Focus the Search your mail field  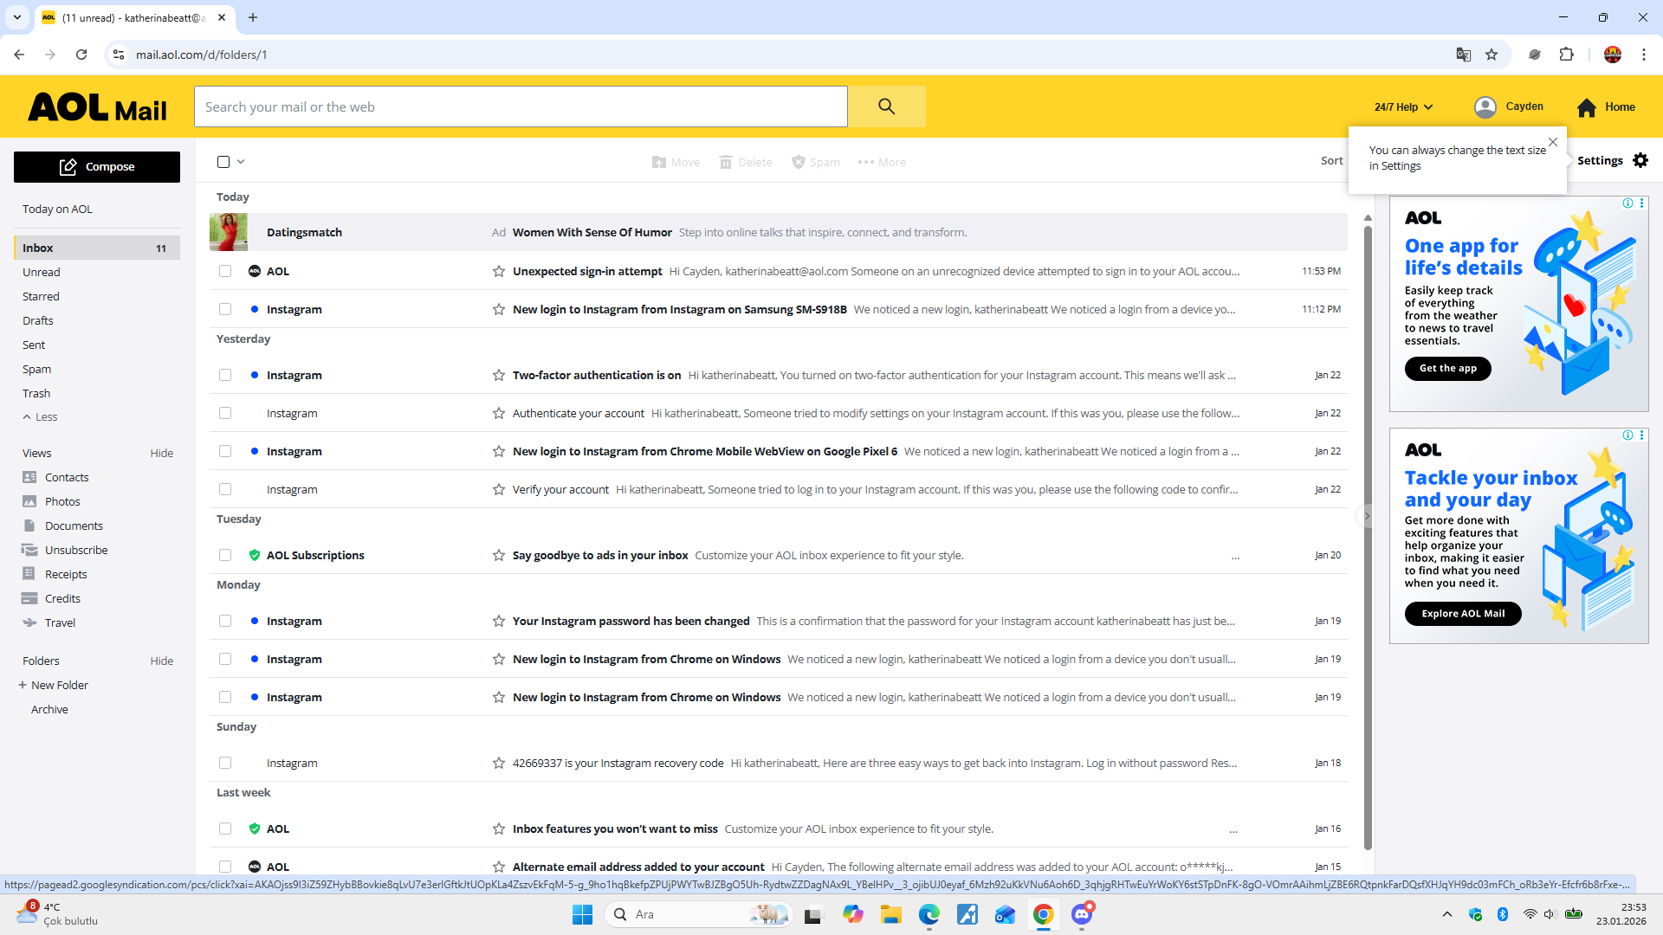click(521, 106)
